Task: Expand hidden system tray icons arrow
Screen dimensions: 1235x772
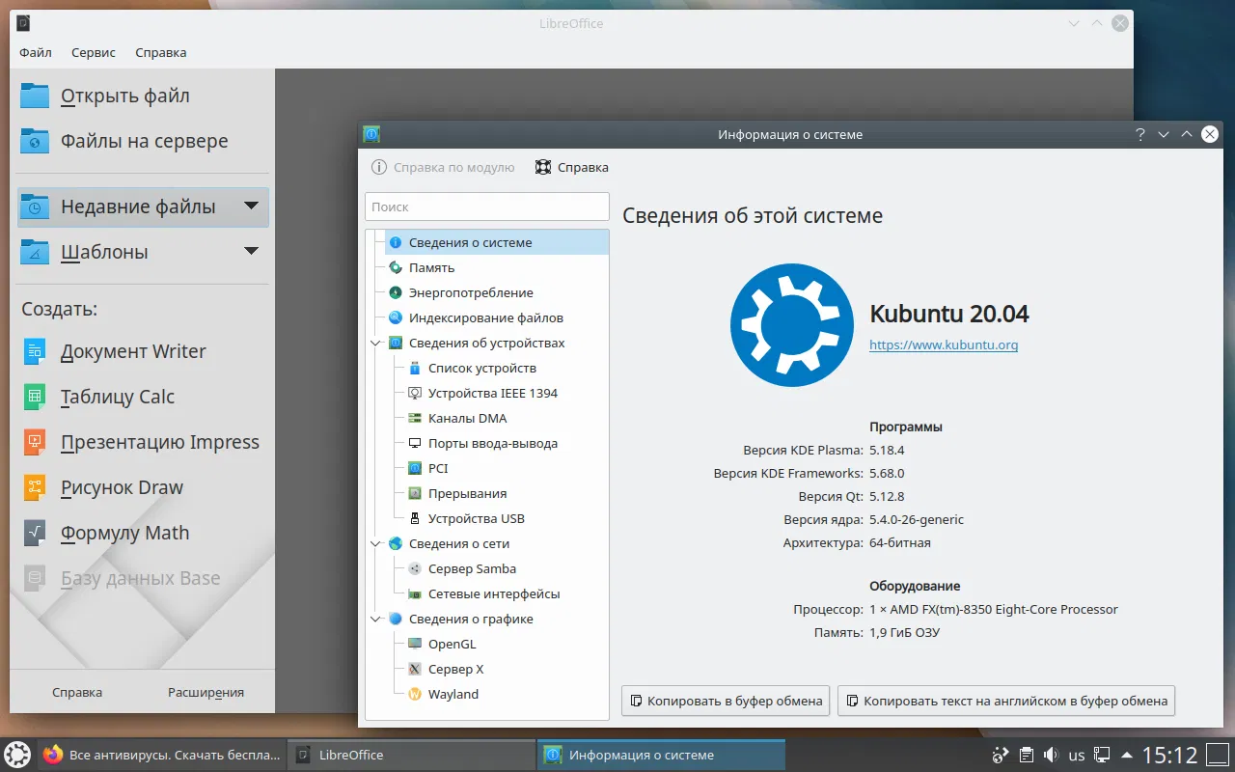Action: click(1126, 755)
